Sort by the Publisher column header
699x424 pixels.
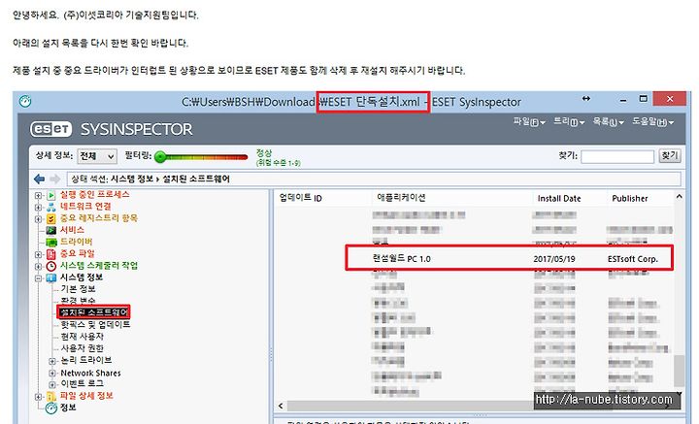click(x=629, y=199)
